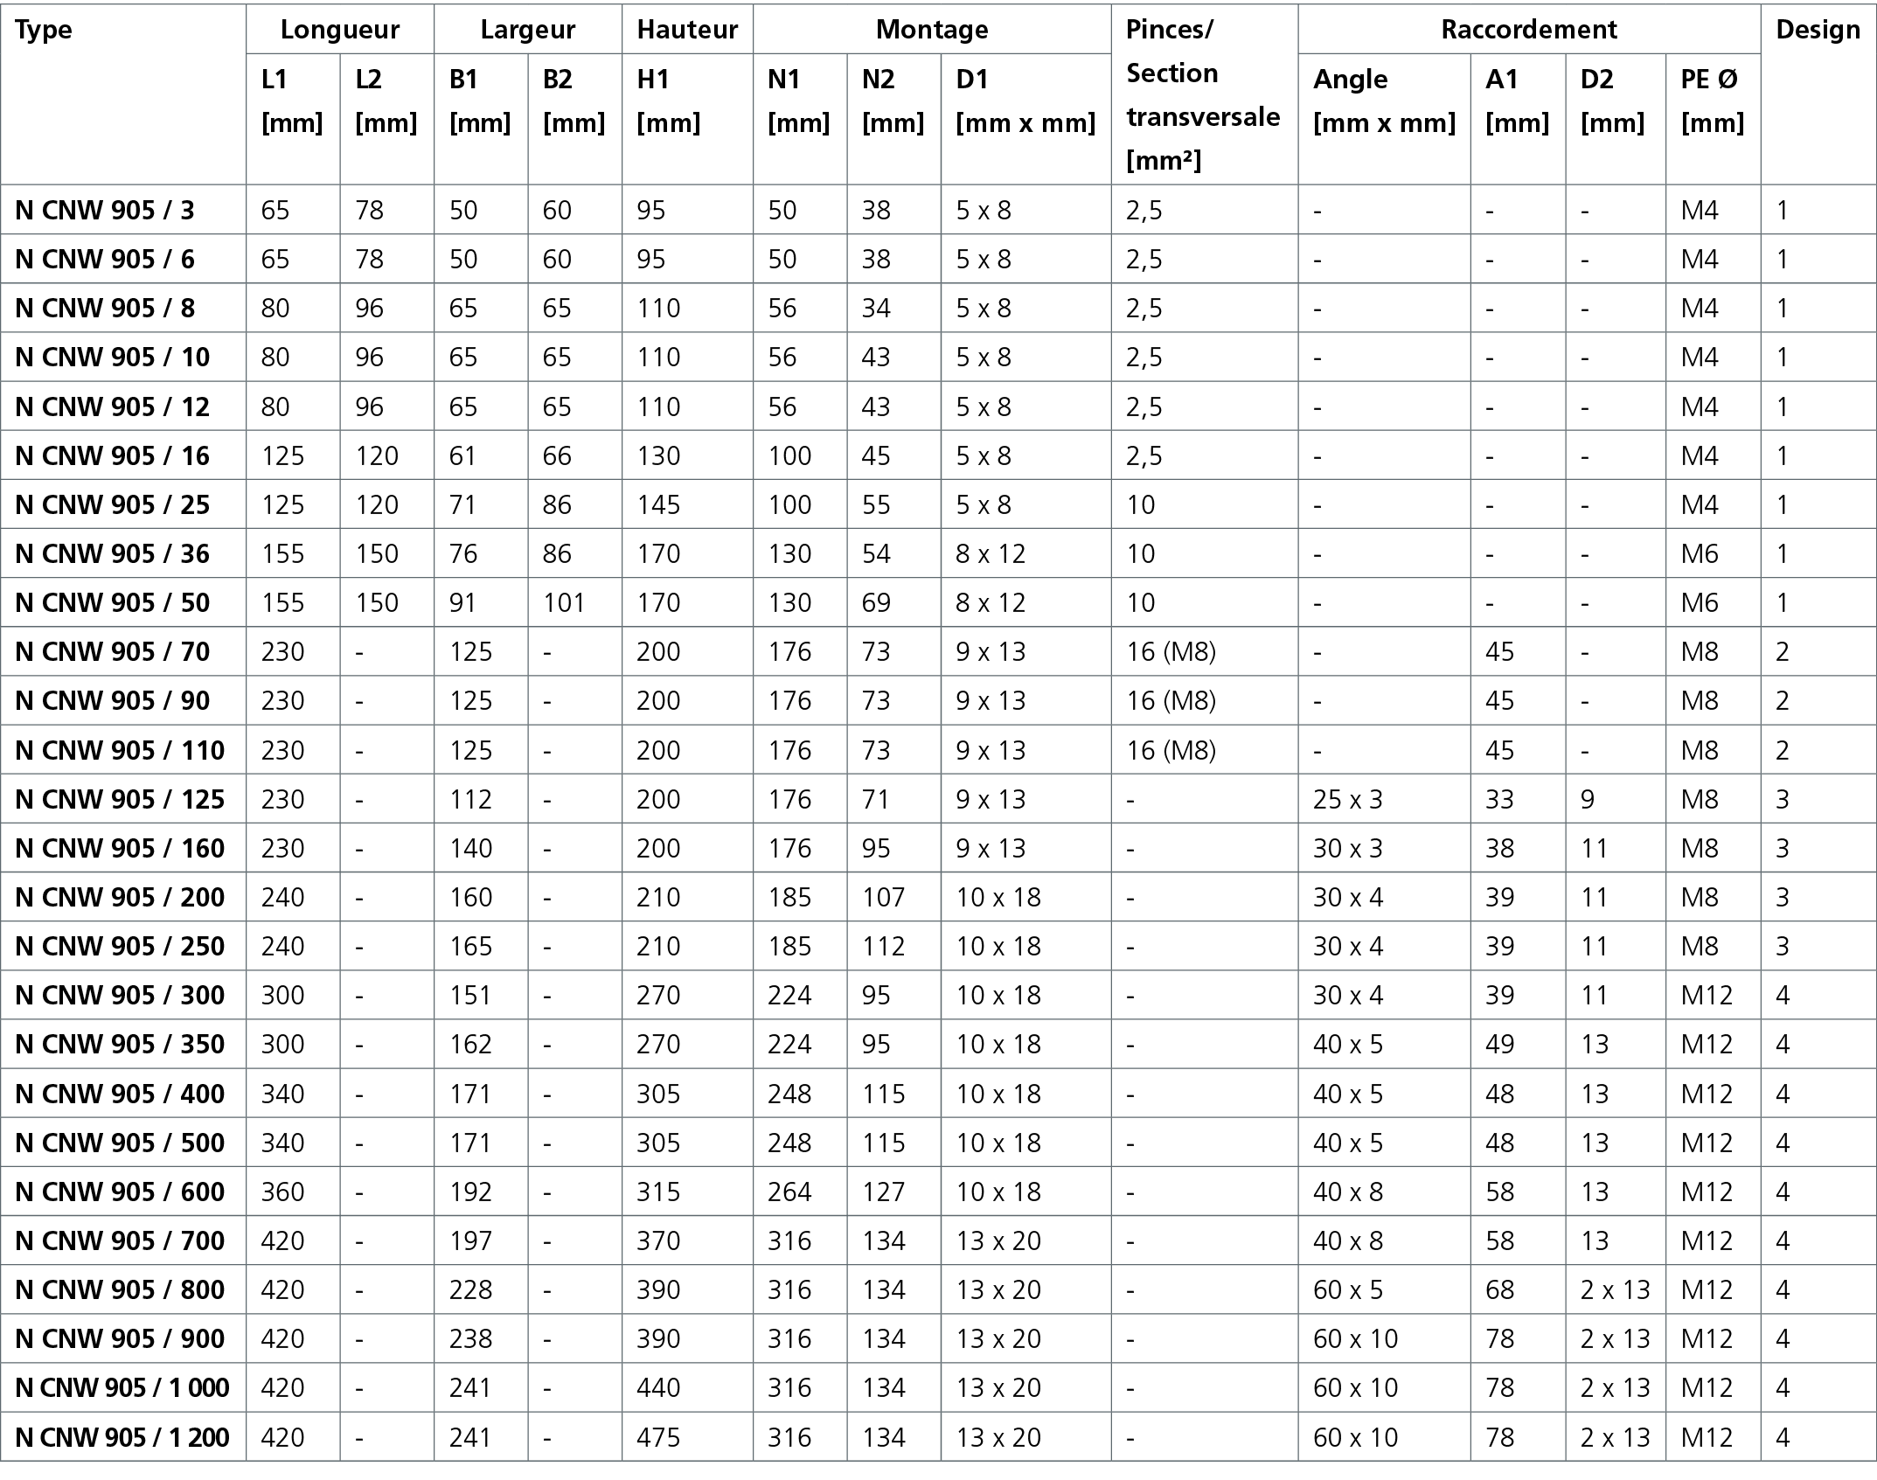Screen dimensions: 1877x1480
Task: Click the 'N CNW 905 / 700' row label
Action: pyautogui.click(x=120, y=1240)
